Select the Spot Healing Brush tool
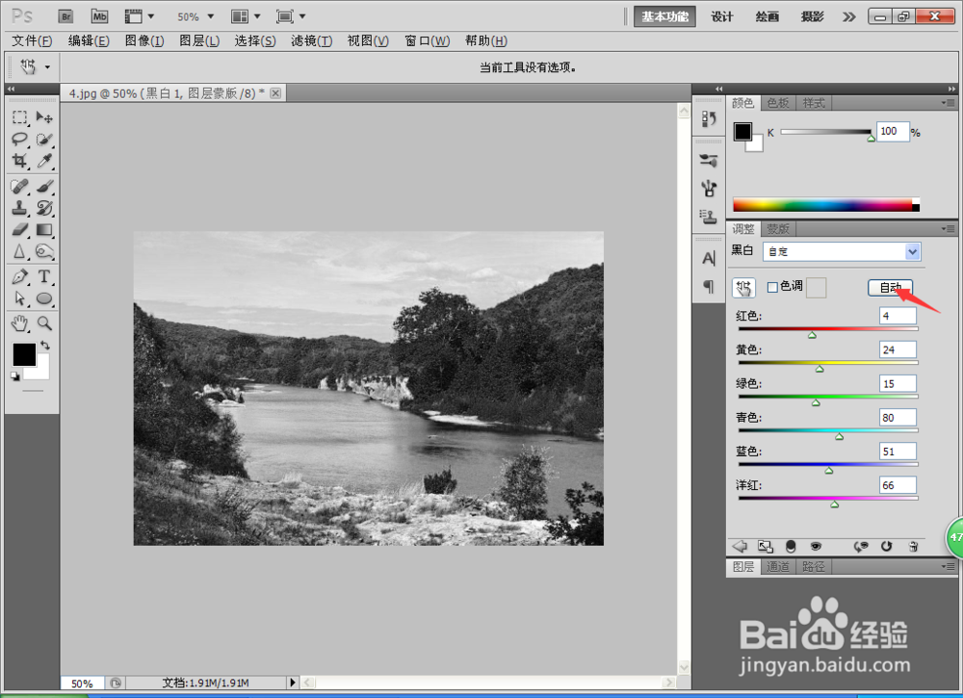Screen dimensions: 963x698 pos(19,186)
